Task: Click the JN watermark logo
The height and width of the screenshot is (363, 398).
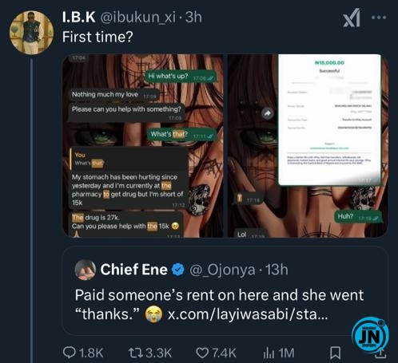Action: [370, 336]
